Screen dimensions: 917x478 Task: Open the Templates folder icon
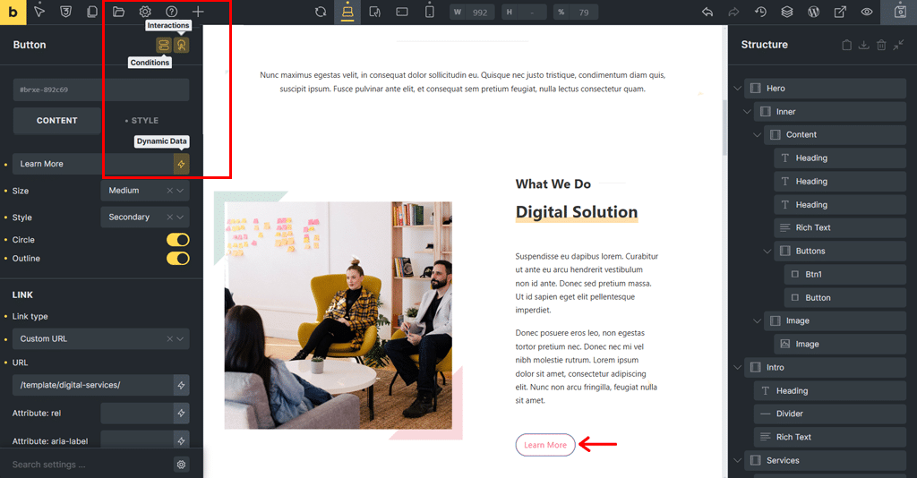(x=119, y=12)
